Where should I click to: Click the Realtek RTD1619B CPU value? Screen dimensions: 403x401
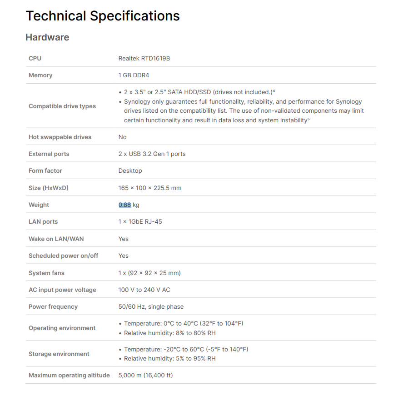pos(144,58)
